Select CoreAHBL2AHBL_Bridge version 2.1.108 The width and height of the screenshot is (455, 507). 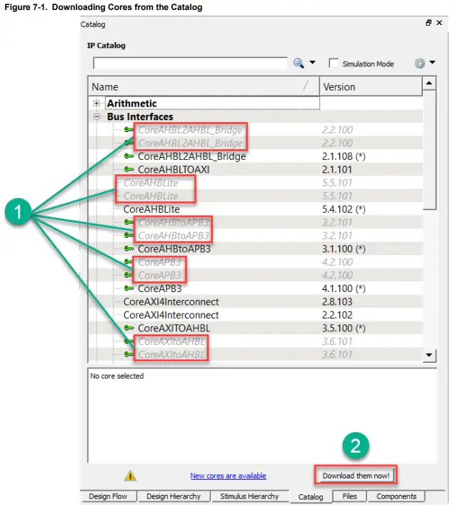pyautogui.click(x=191, y=156)
